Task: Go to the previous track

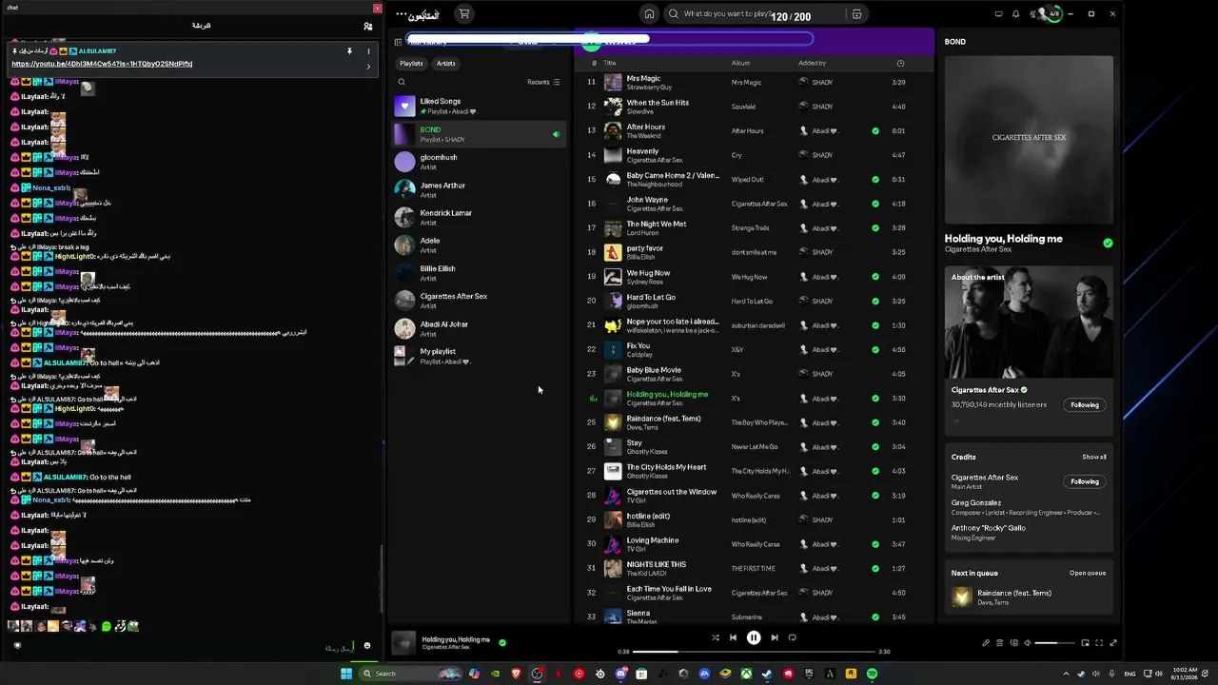Action: (733, 637)
